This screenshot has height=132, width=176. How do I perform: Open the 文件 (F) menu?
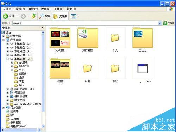[7, 9]
